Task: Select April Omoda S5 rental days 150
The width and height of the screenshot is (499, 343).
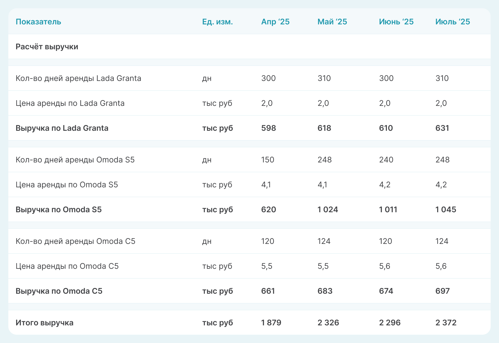Action: (268, 160)
